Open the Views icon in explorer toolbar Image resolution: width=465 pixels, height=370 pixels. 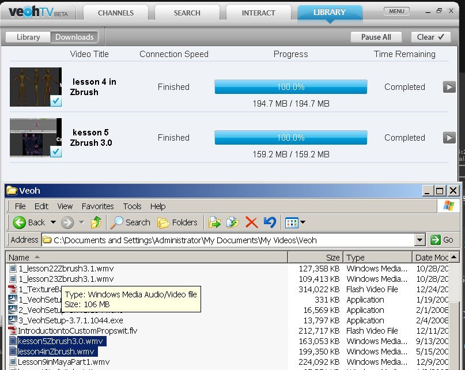click(292, 222)
